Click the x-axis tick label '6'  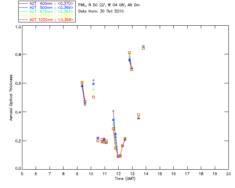(x=36, y=174)
